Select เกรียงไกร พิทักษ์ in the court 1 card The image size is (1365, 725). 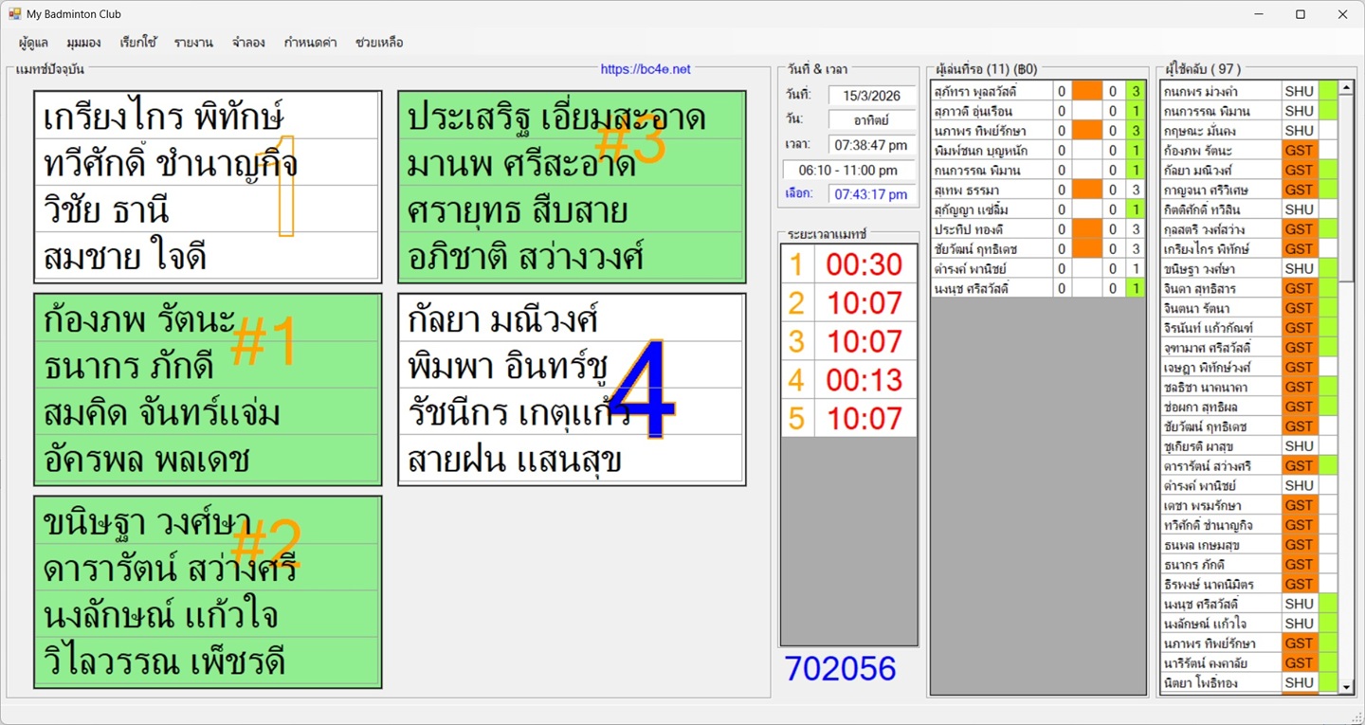[x=208, y=118]
